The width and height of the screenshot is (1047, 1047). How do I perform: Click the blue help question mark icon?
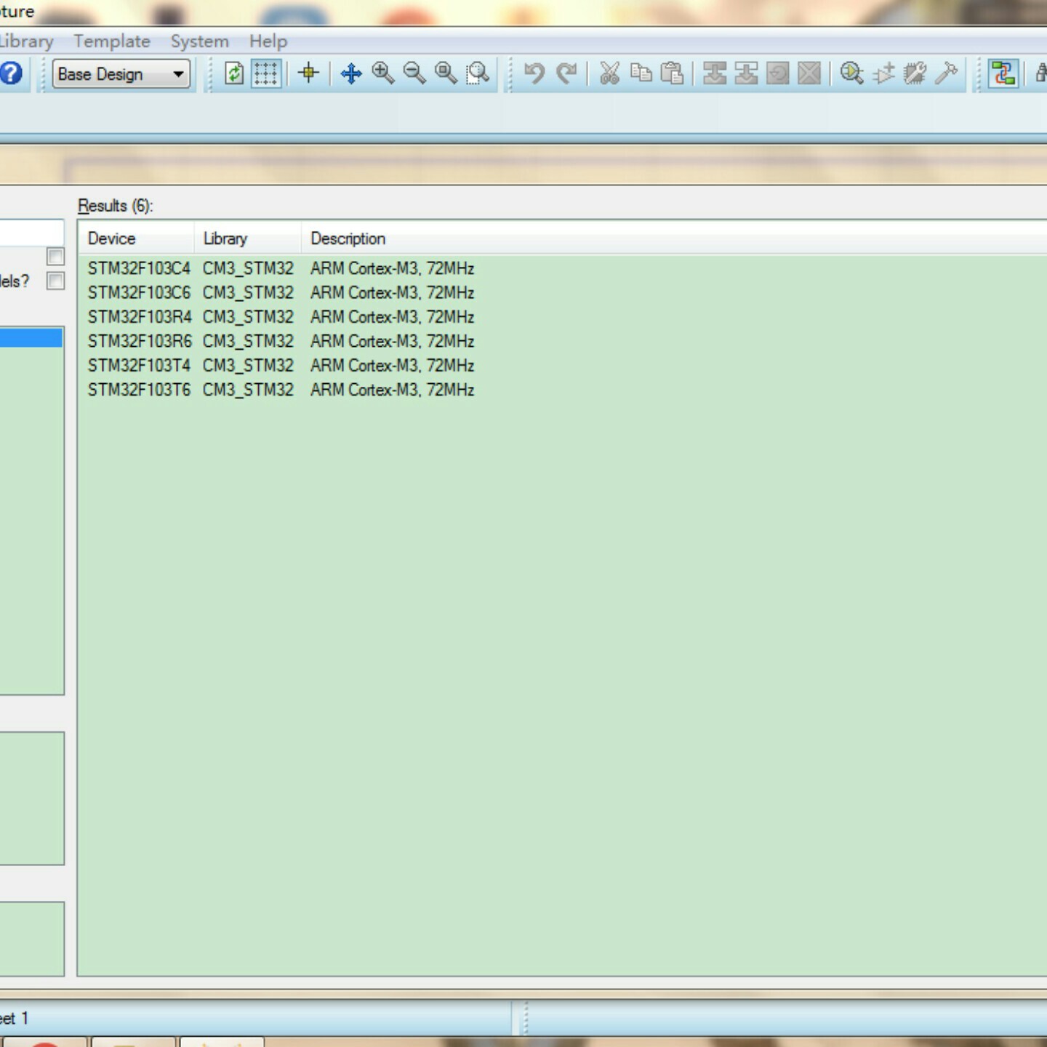12,73
